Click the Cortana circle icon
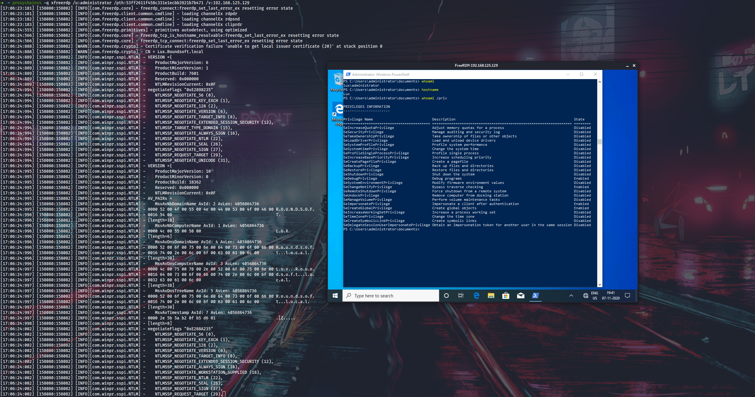This screenshot has height=397, width=755. coord(446,296)
